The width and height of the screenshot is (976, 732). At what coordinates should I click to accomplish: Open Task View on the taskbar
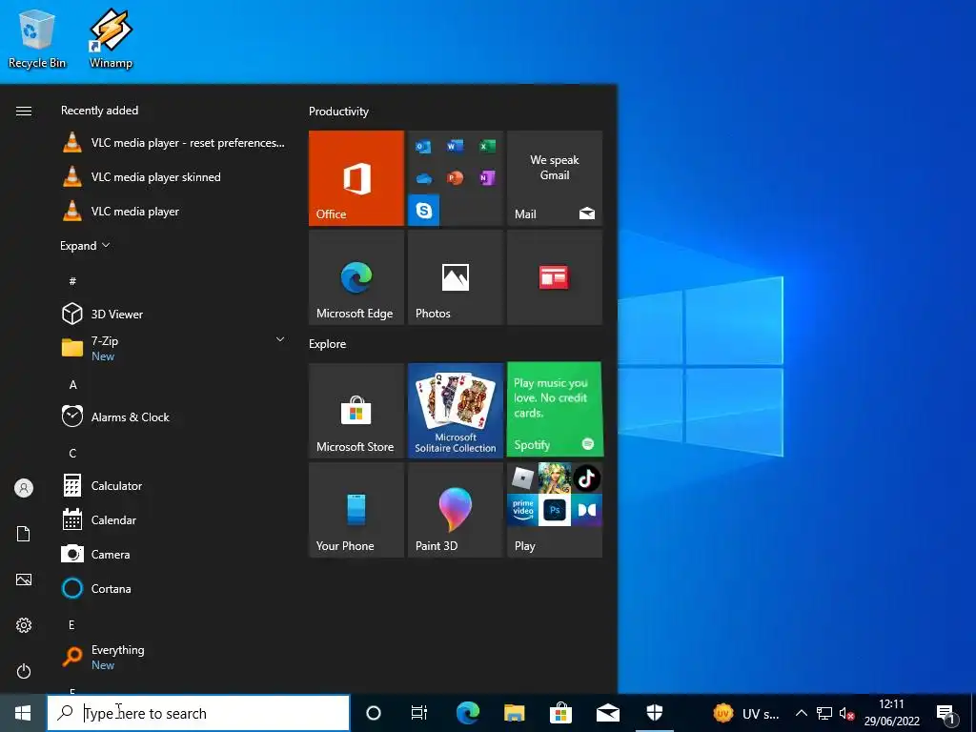[x=419, y=713]
